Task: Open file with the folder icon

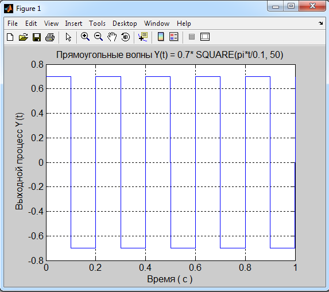Action: 24,37
